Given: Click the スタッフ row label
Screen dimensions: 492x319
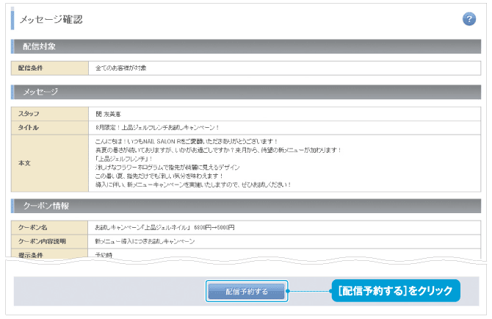Looking at the screenshot, I should (x=29, y=114).
